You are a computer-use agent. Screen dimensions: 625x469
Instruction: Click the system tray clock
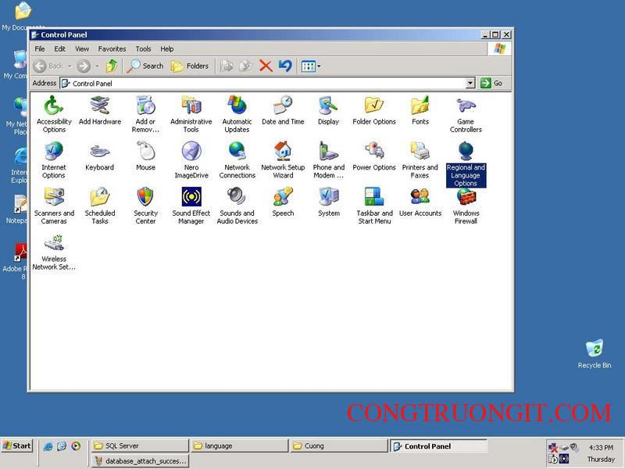click(601, 447)
